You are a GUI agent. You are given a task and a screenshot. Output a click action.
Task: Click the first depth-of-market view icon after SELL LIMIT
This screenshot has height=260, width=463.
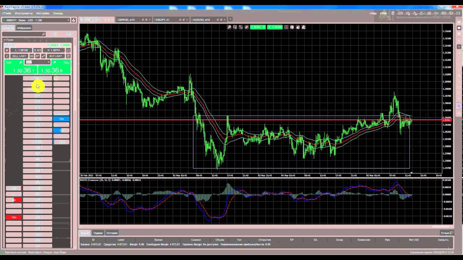(32, 56)
